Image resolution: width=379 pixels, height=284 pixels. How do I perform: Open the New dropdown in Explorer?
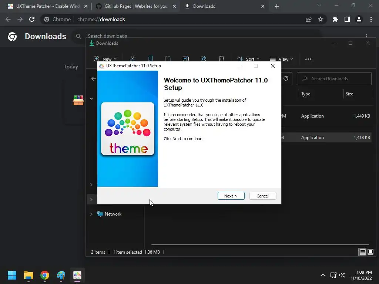[105, 59]
